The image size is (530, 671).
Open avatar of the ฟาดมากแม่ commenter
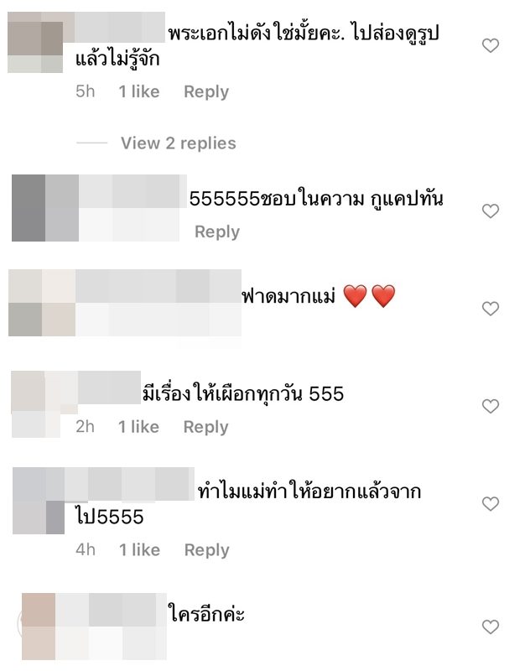tap(42, 303)
